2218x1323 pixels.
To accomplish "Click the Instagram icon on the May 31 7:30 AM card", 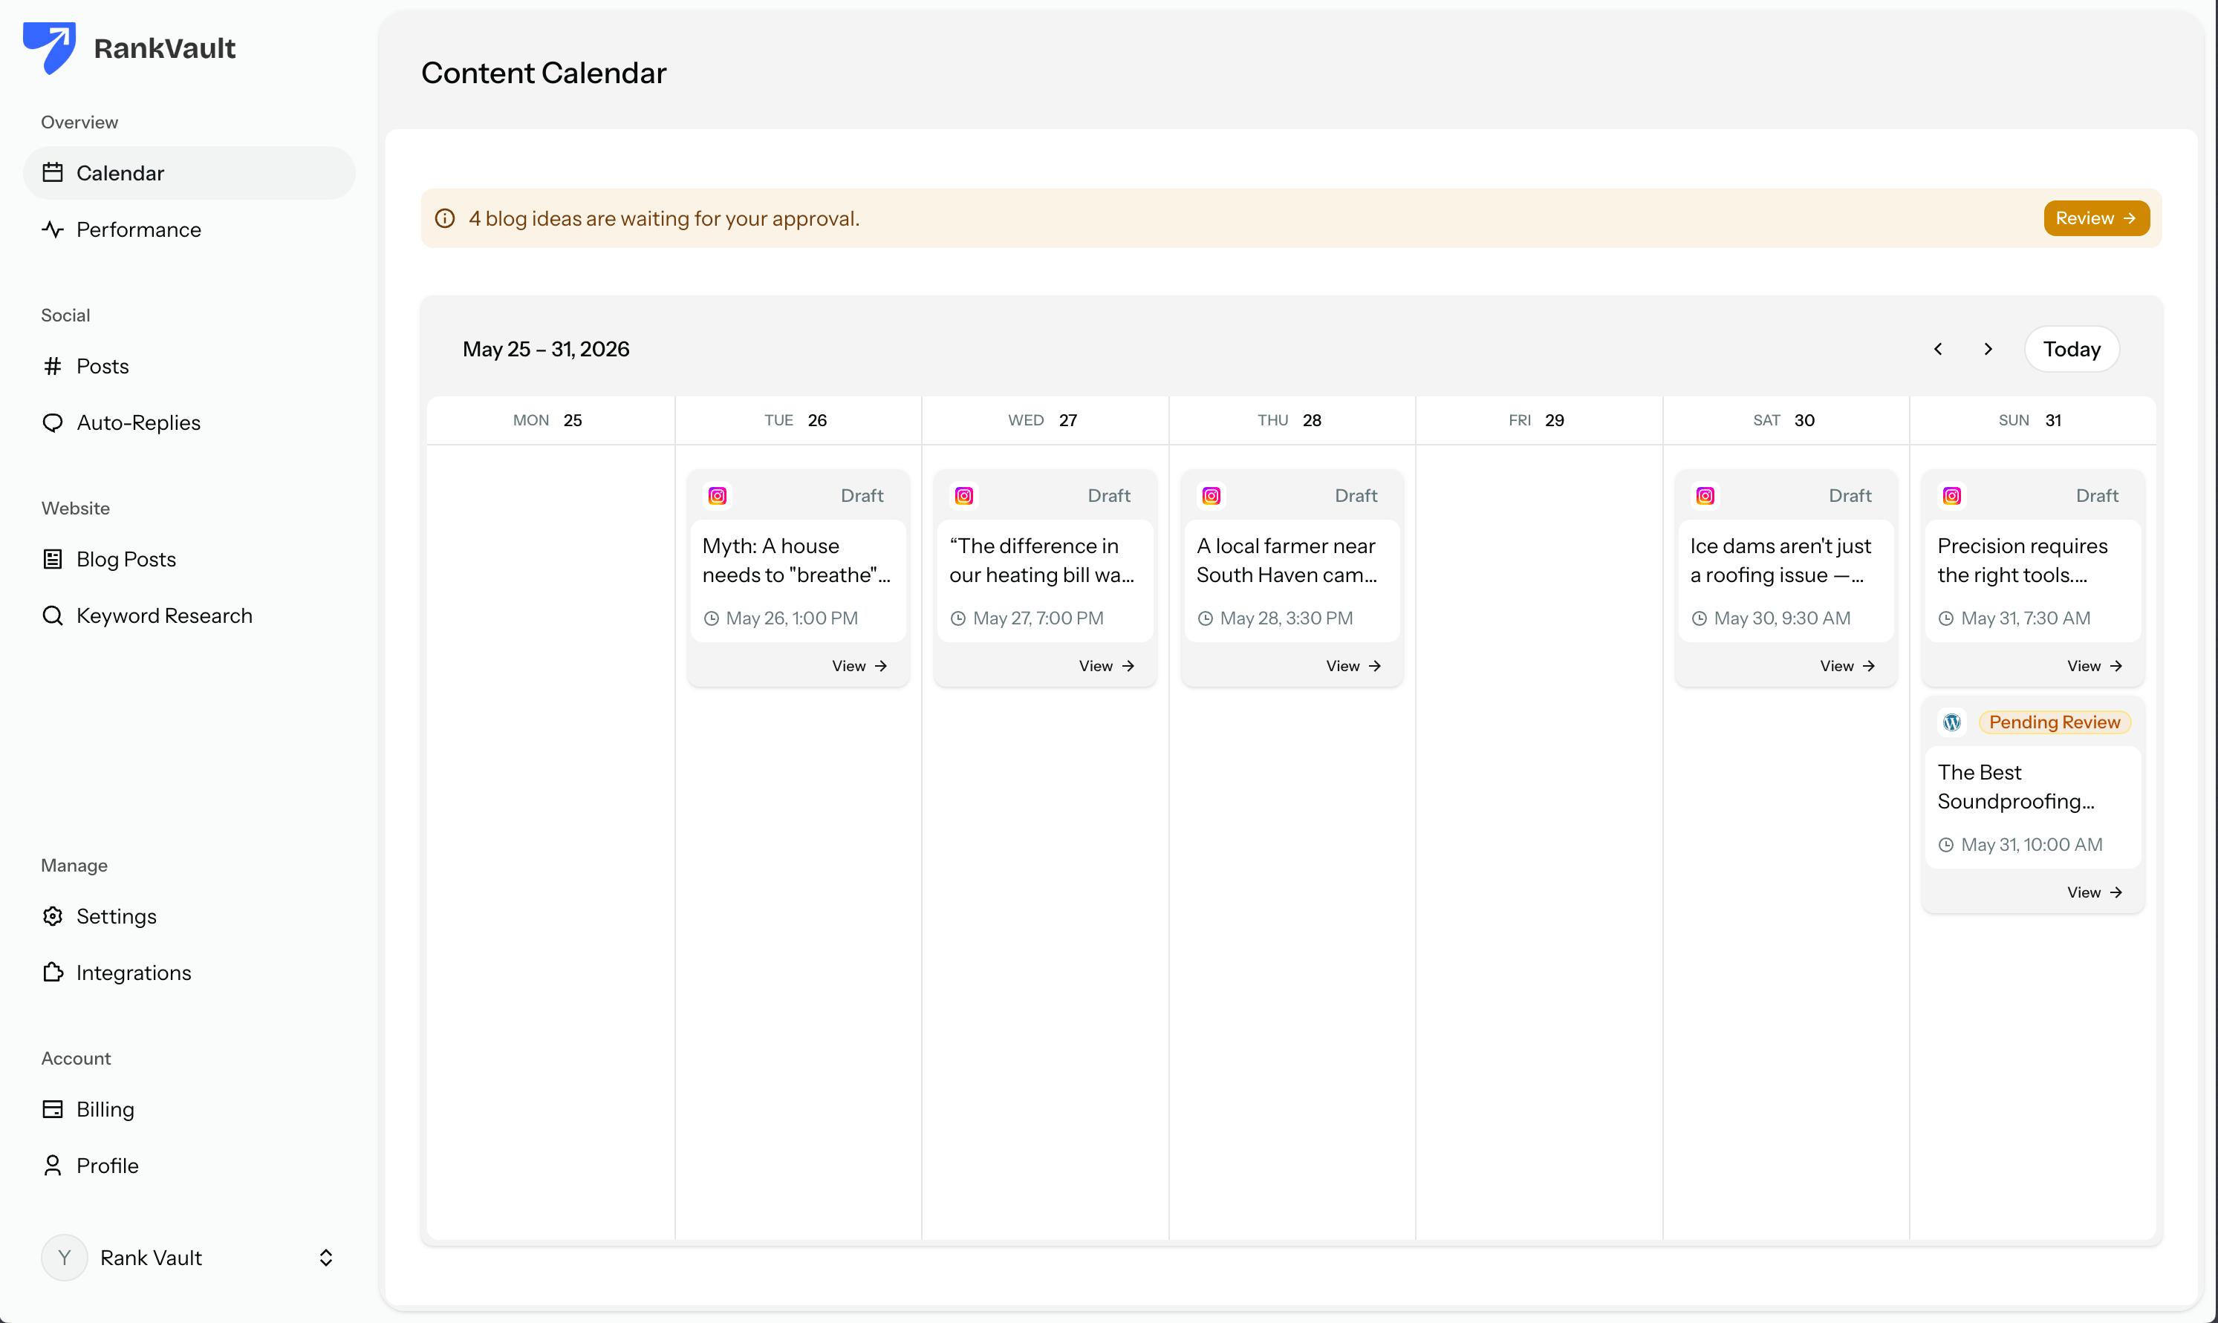I will click(x=1952, y=496).
